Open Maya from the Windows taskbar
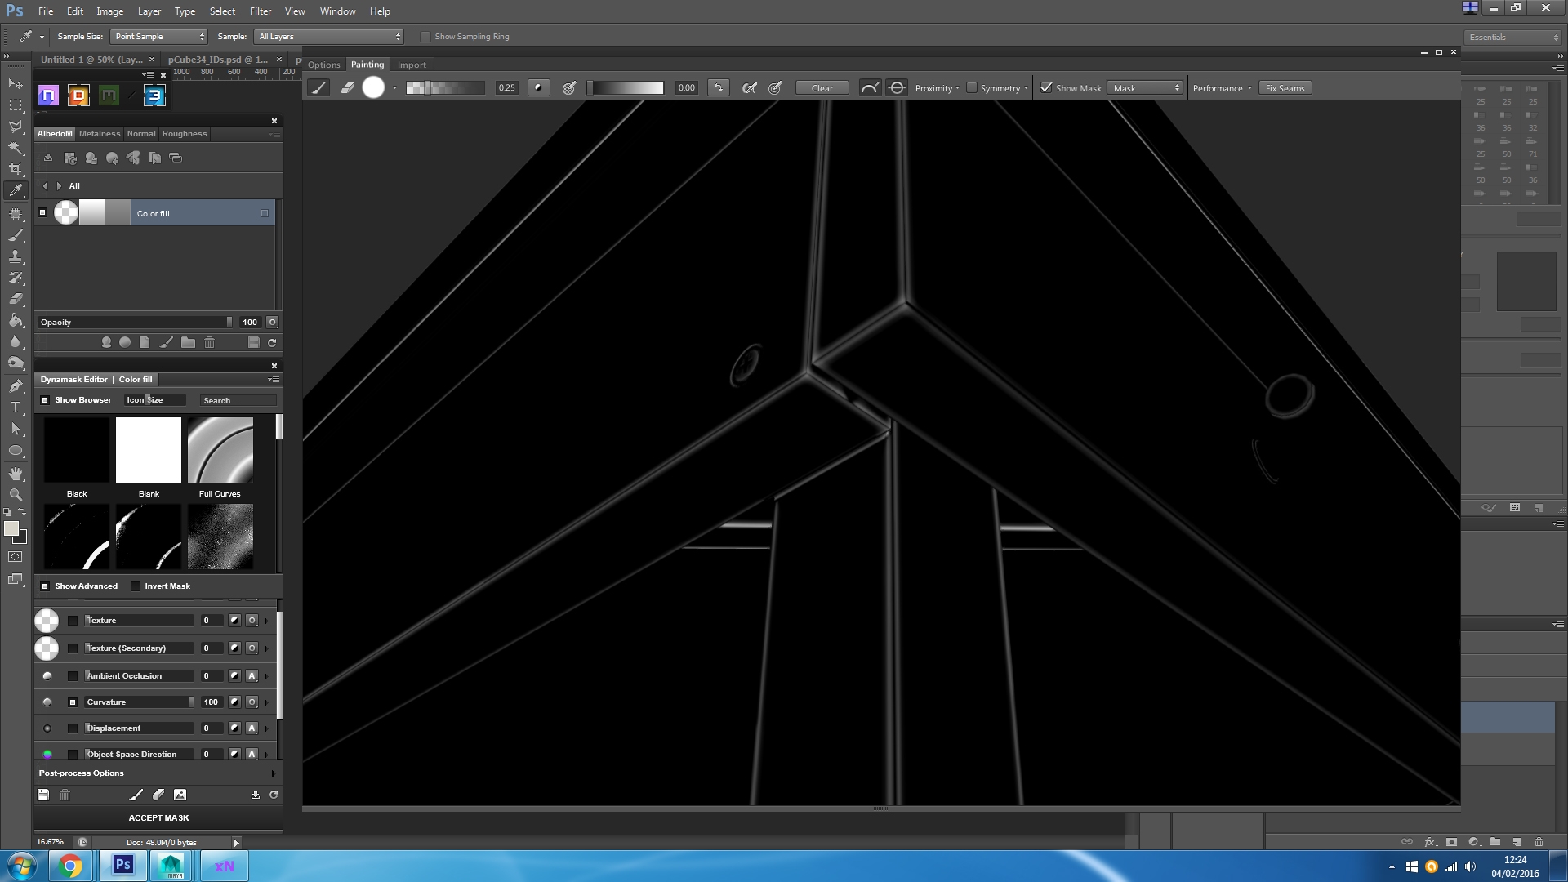Screen dimensions: 1568x882 point(171,865)
